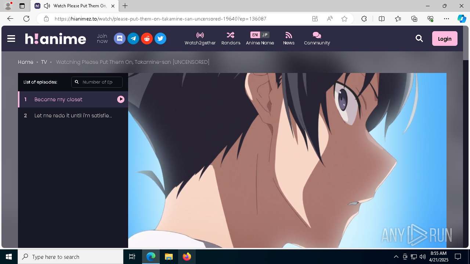Open a new browser tab
The width and height of the screenshot is (470, 264).
coord(125,6)
